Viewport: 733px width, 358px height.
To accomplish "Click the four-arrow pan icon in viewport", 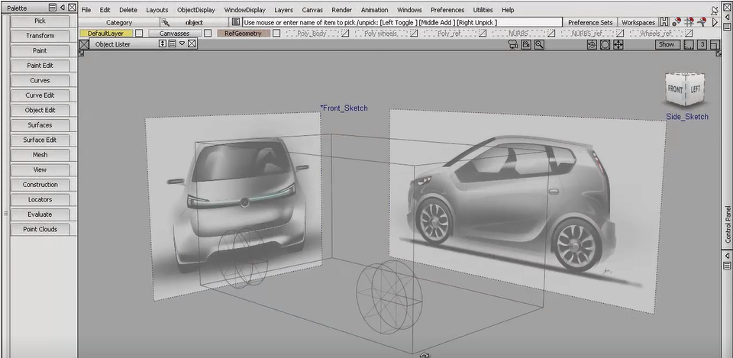I will pyautogui.click(x=618, y=45).
